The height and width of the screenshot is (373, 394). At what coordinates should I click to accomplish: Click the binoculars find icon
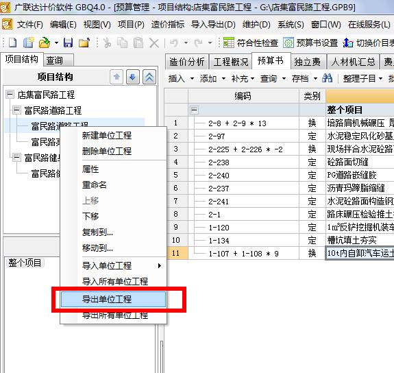pos(327,78)
